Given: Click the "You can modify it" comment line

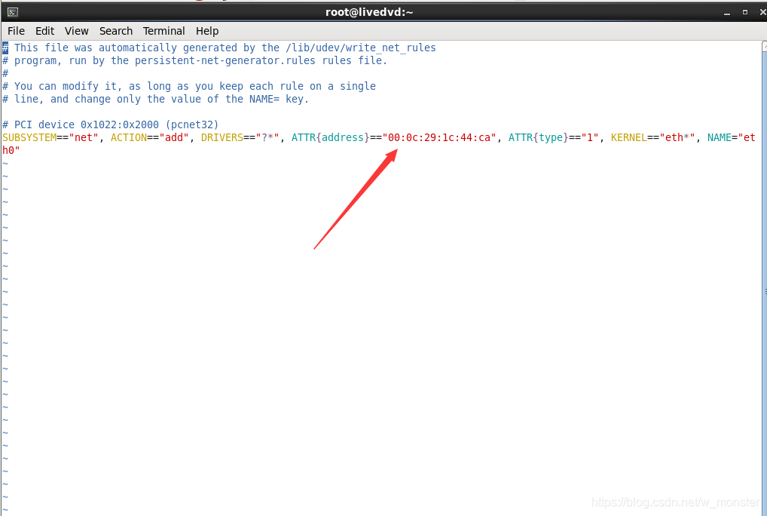Looking at the screenshot, I should point(189,86).
